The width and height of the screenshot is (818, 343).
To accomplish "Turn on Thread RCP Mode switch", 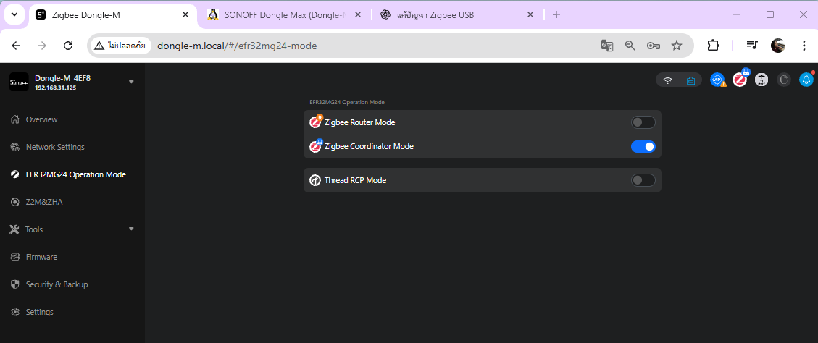I will tap(643, 180).
